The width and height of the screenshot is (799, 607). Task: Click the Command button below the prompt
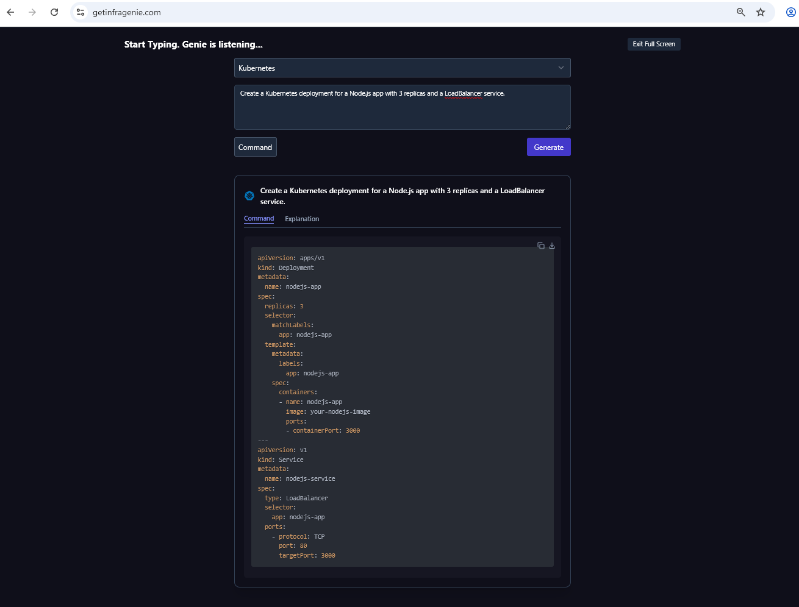coord(256,147)
